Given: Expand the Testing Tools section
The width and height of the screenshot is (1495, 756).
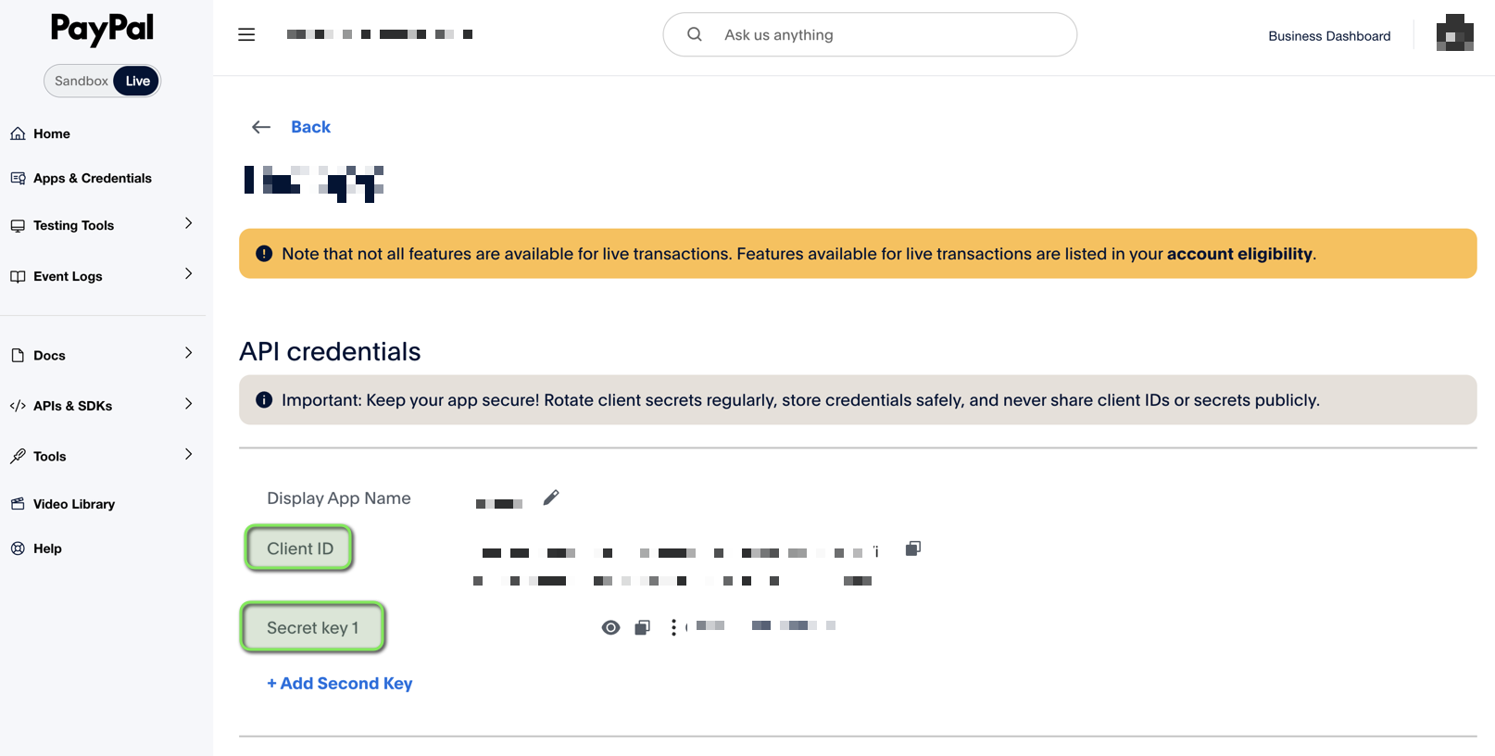Looking at the screenshot, I should pos(102,225).
